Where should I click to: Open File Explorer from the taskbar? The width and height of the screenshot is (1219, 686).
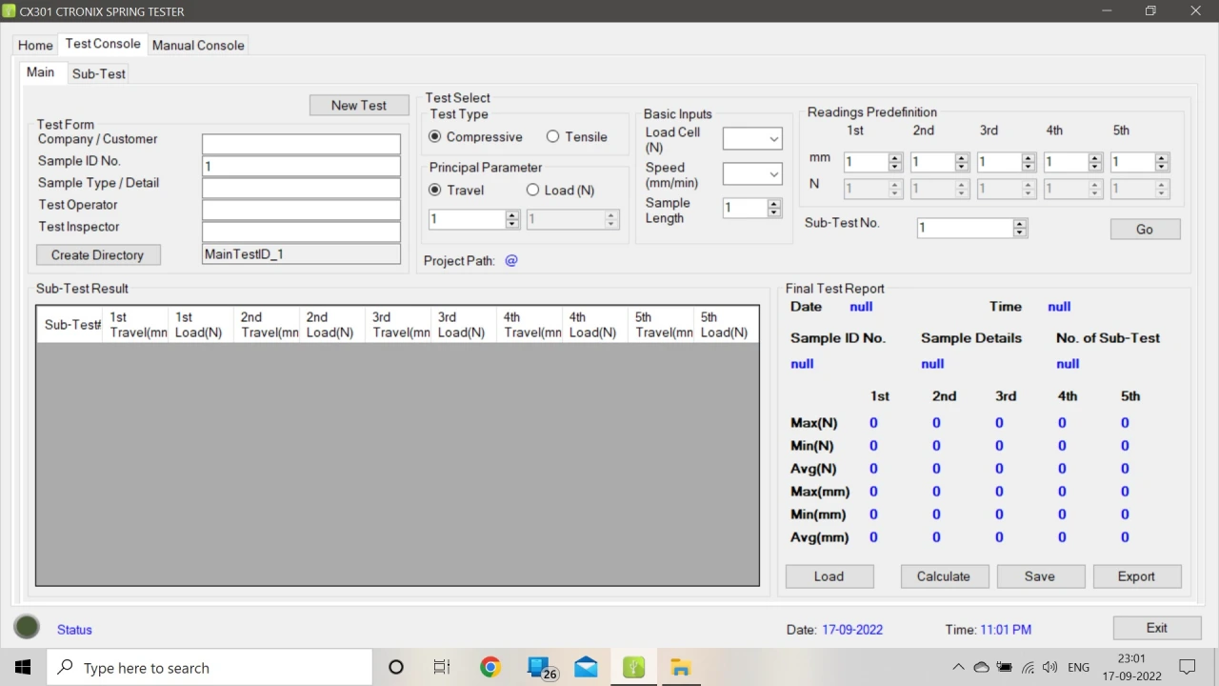pos(680,667)
